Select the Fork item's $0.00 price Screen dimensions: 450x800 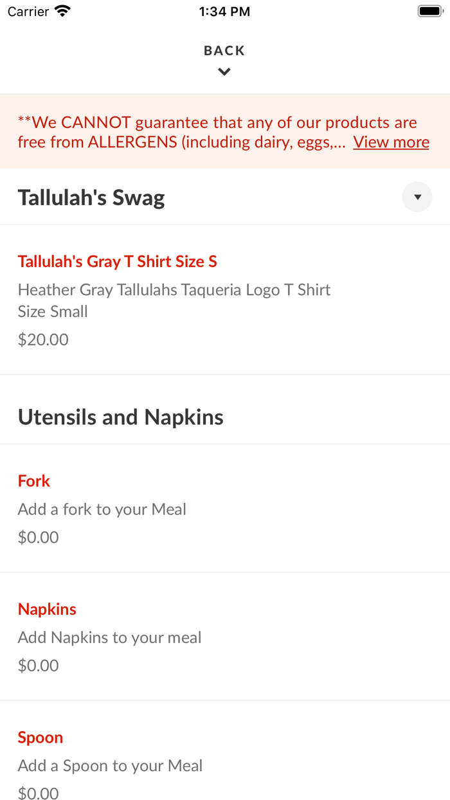(x=38, y=537)
